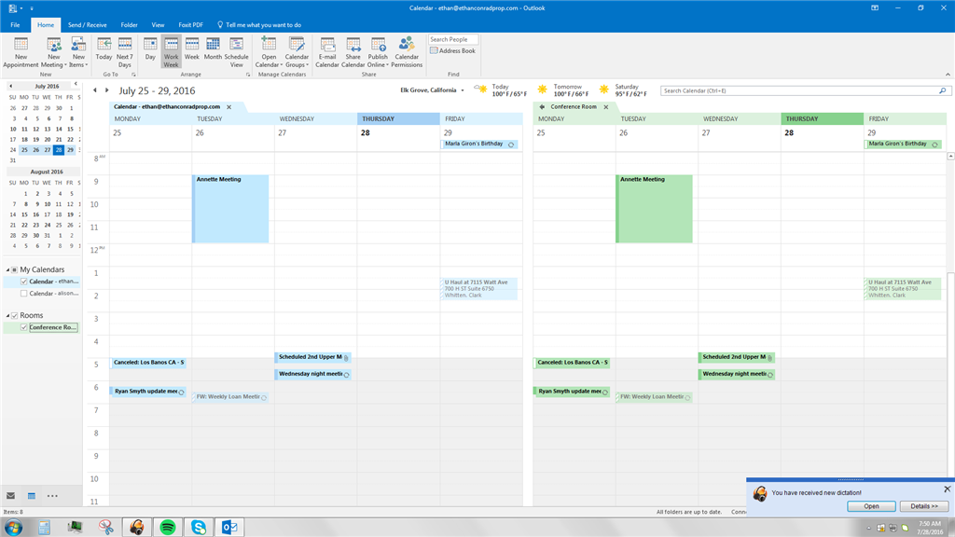Image resolution: width=955 pixels, height=537 pixels.
Task: Close the Conference Room calendar tab
Action: pos(606,107)
